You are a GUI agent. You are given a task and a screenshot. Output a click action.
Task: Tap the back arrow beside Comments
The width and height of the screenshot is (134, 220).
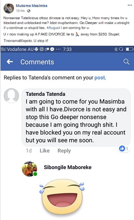tap(10, 62)
